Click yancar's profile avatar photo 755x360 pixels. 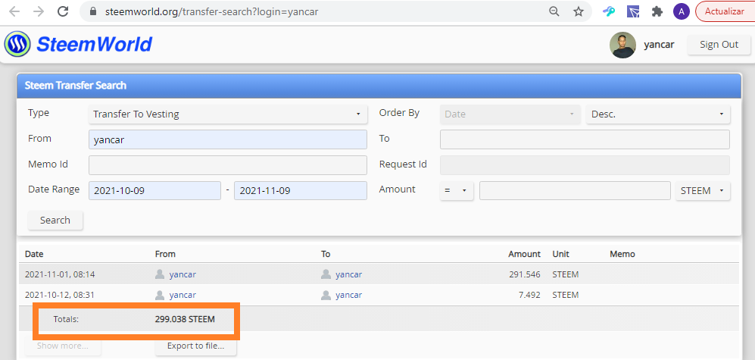(x=622, y=45)
